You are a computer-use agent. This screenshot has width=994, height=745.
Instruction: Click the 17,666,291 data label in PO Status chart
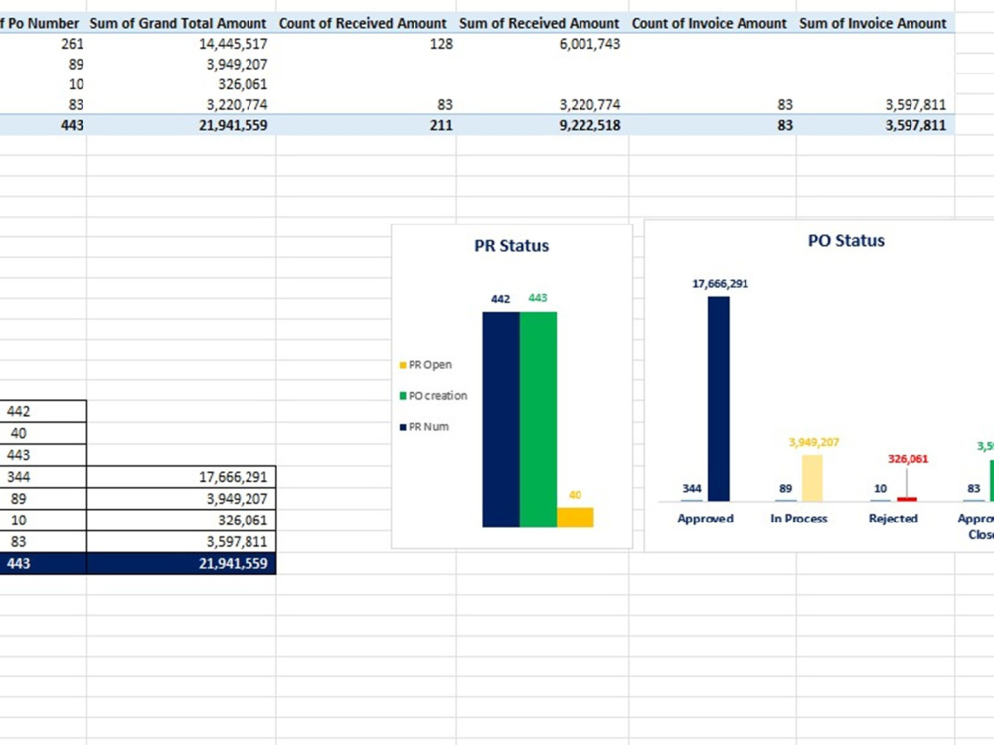[x=720, y=284]
